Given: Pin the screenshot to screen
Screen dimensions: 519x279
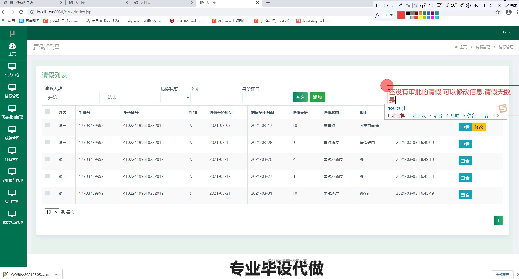Looking at the screenshot, I should [x=461, y=5].
